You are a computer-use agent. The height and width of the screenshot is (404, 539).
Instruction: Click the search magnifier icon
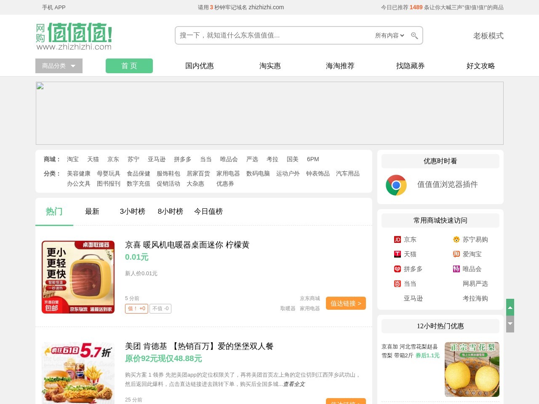[x=414, y=35]
